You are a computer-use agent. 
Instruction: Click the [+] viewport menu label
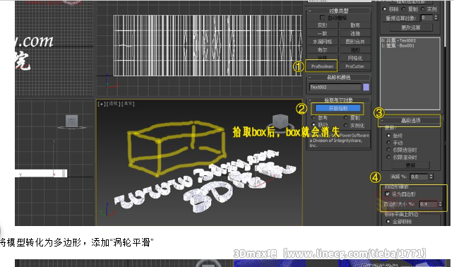tap(102, 104)
